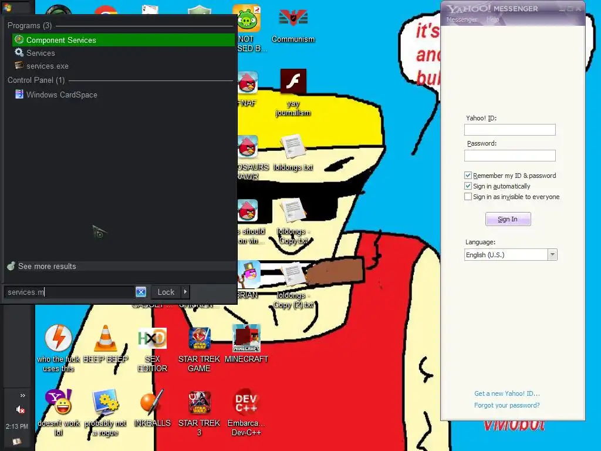Screen dimensions: 601x451
Task: Open the Messenger menu in Yahoo Messenger
Action: coord(461,19)
